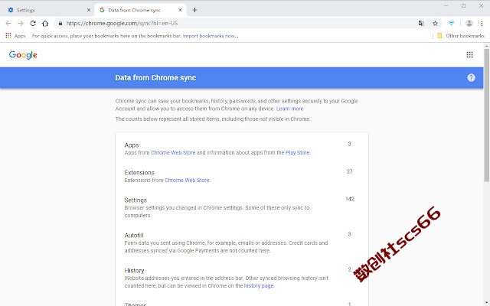Go back with the browser back arrow
This screenshot has height=306, width=490.
click(x=8, y=23)
